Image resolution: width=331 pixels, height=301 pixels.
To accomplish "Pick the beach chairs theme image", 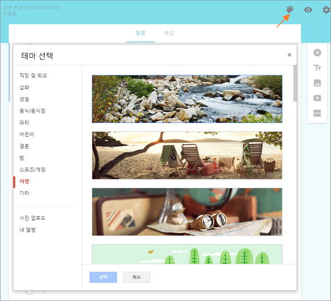I will pos(187,155).
